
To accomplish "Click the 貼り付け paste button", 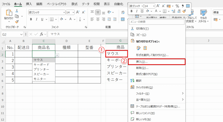I will 8,15.
